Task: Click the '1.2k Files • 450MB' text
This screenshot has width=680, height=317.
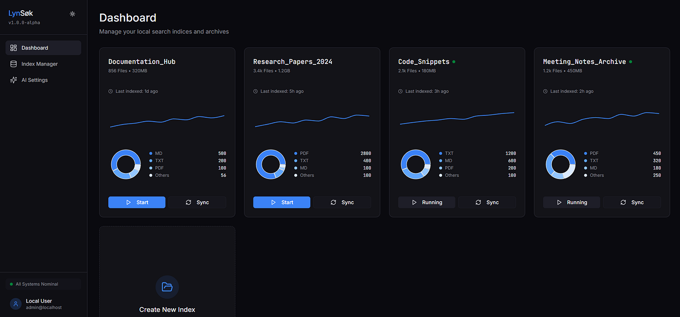Action: 562,71
